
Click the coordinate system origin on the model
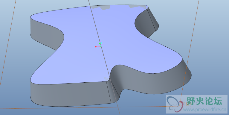[x=100, y=46]
